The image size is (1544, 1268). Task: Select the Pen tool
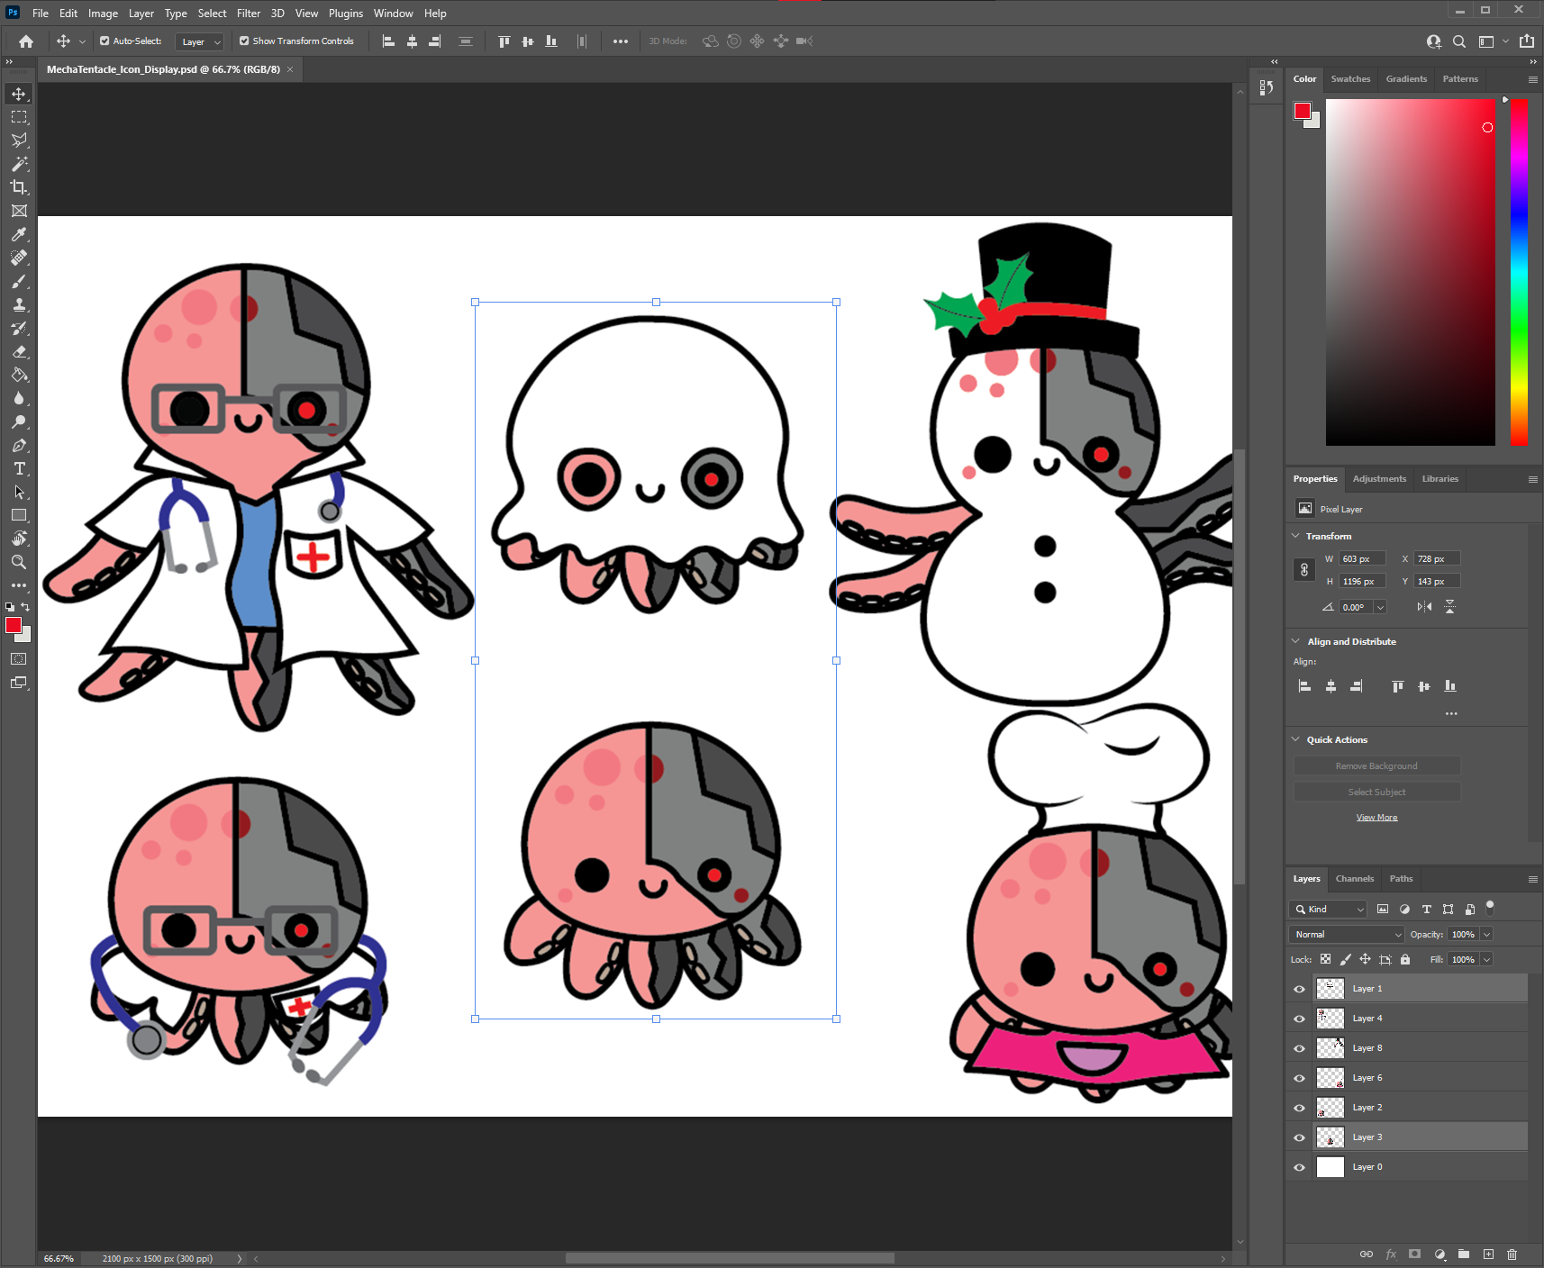pos(19,446)
